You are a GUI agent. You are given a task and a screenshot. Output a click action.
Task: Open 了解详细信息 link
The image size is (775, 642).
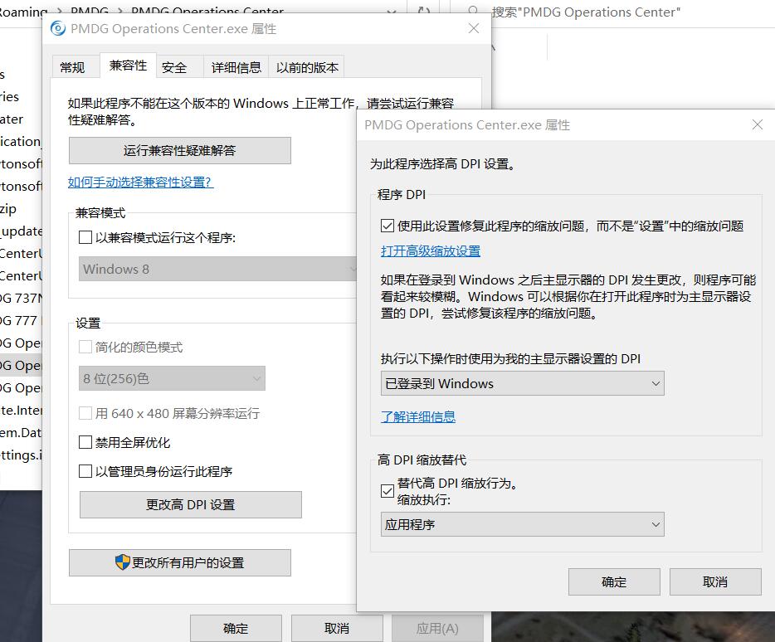click(418, 416)
